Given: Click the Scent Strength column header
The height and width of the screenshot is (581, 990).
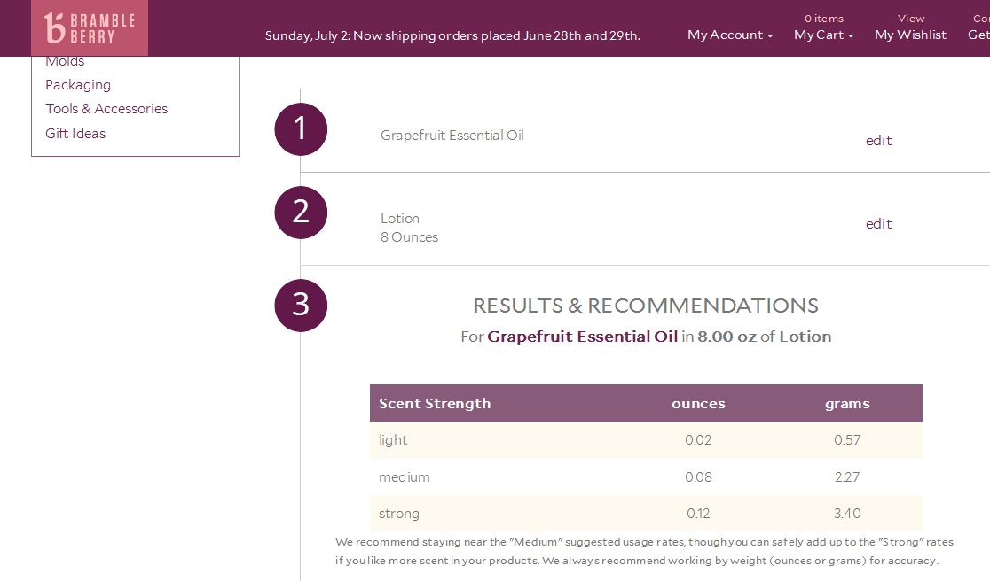Looking at the screenshot, I should pyautogui.click(x=435, y=403).
